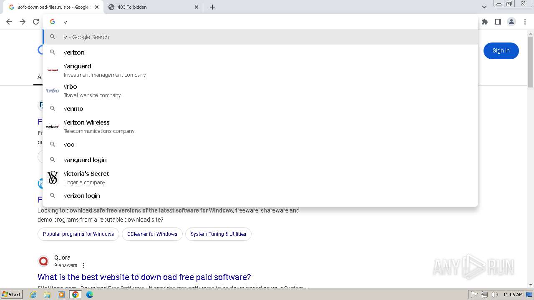
Task: Open the Quora result's three-dot options
Action: [83, 265]
